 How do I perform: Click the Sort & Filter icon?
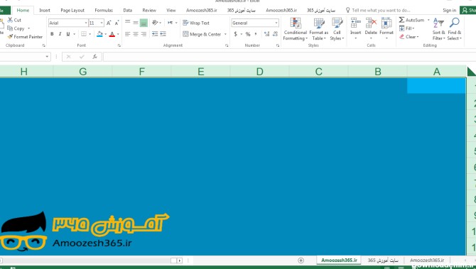point(438,23)
